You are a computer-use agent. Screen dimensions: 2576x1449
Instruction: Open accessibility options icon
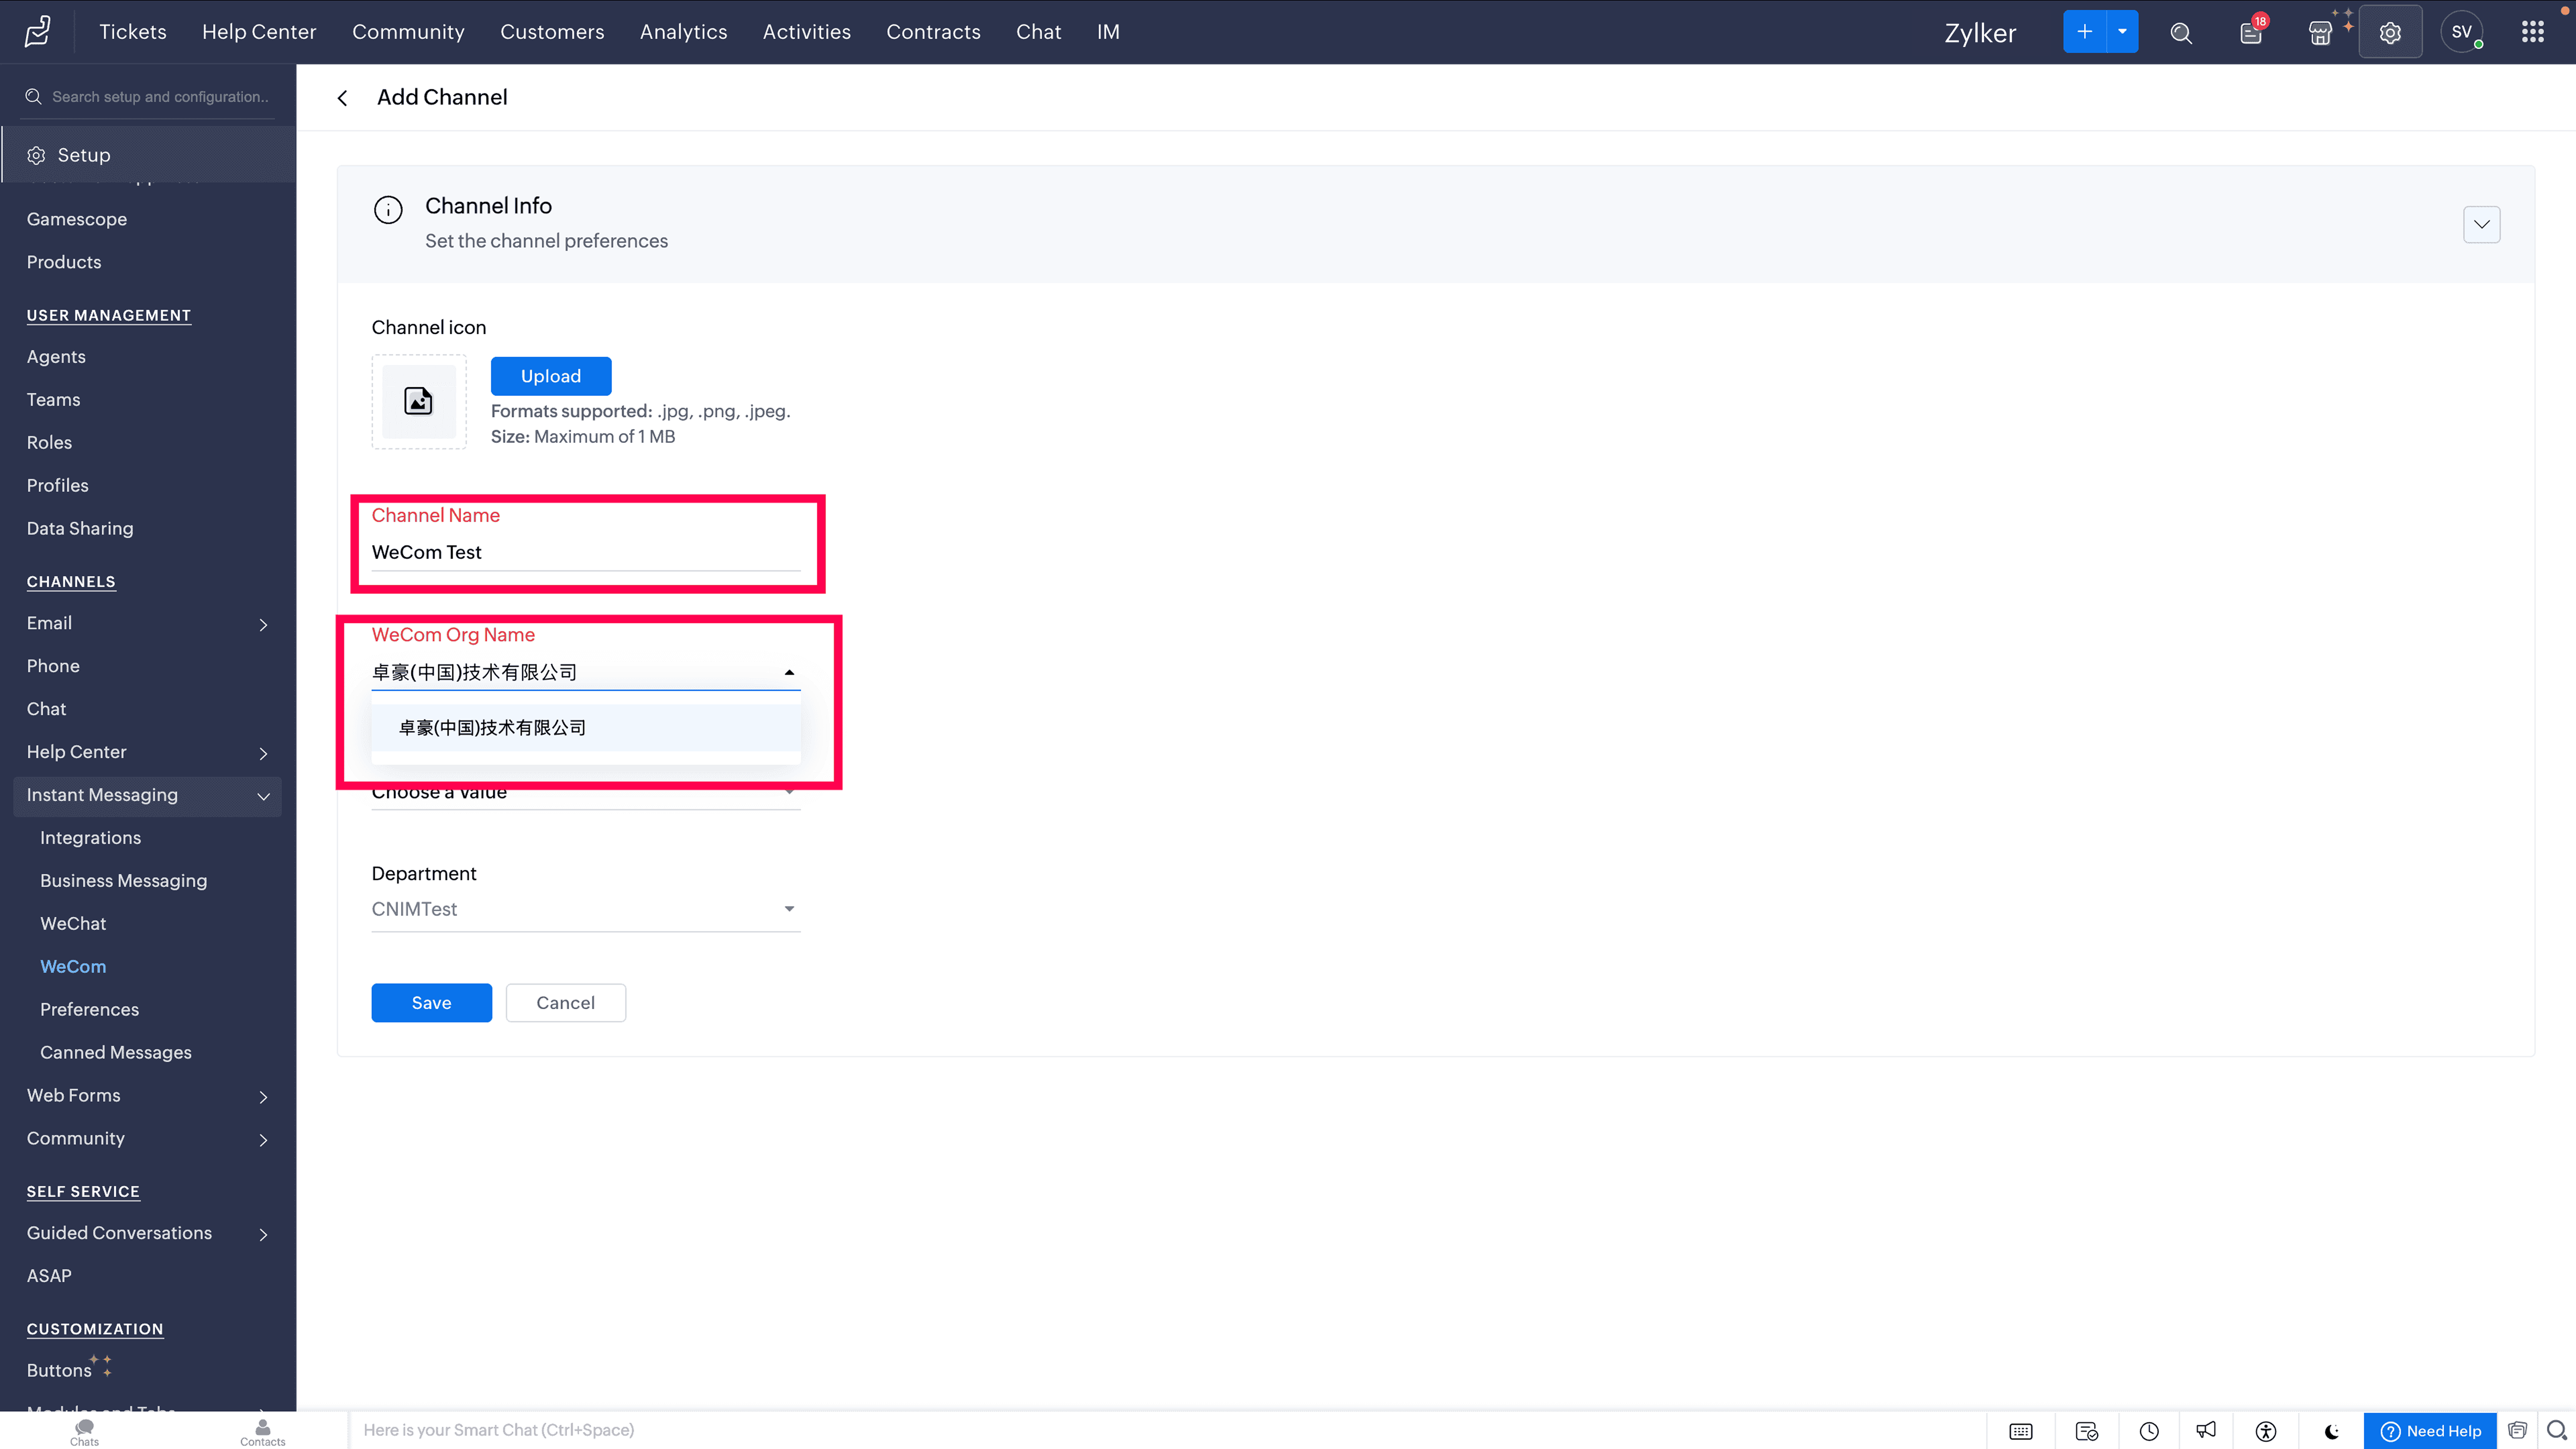[2266, 1431]
